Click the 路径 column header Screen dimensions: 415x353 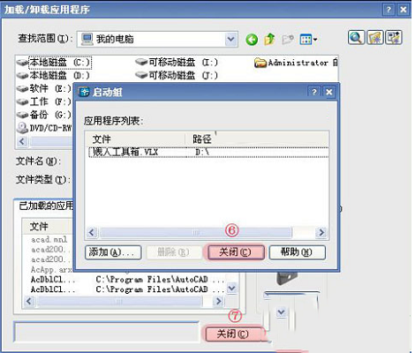tap(257, 139)
